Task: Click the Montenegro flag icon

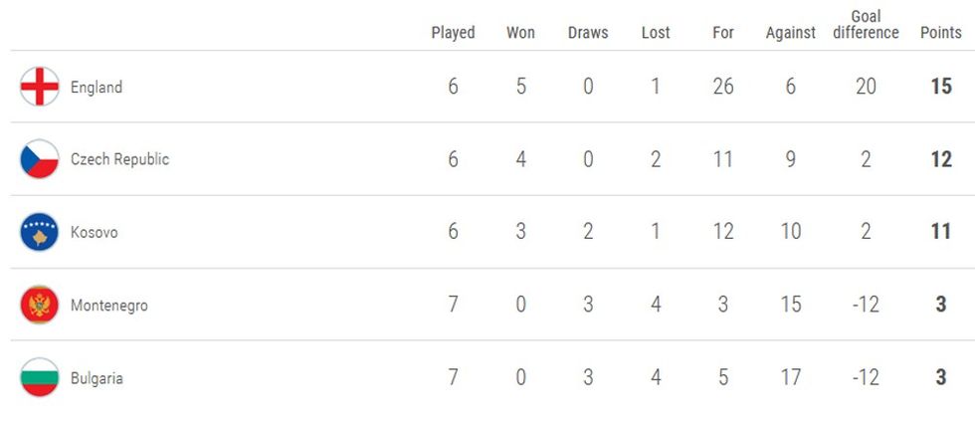Action: pyautogui.click(x=40, y=305)
